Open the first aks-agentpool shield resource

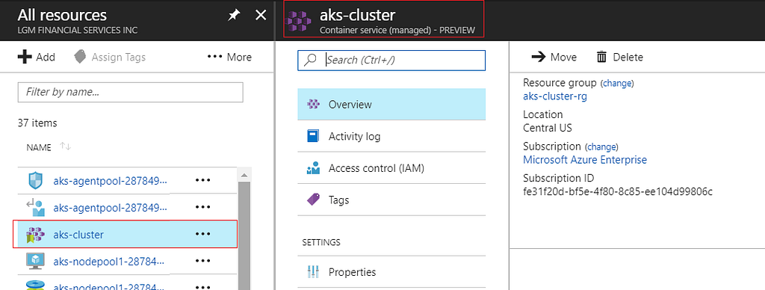click(x=110, y=181)
